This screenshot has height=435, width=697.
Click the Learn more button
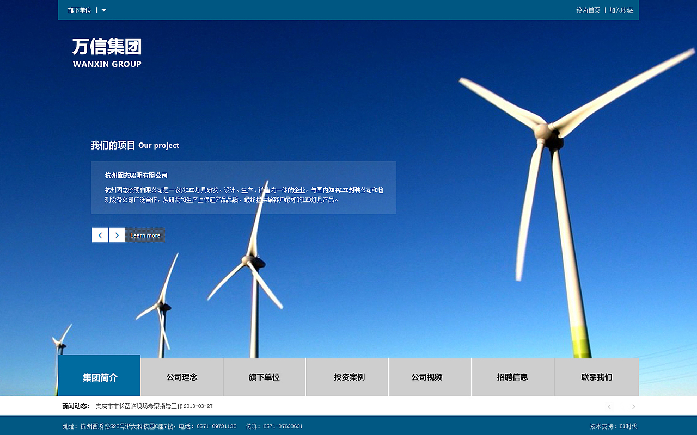click(x=145, y=235)
